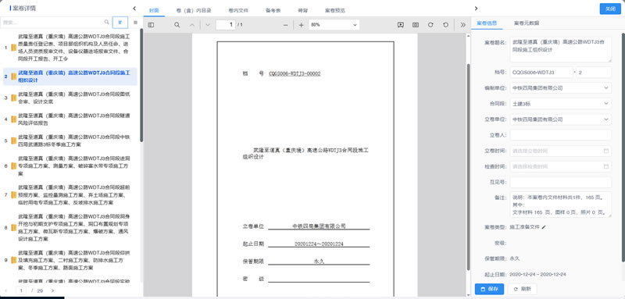
Task: Click folder icon of item 7
Action: coord(13,195)
